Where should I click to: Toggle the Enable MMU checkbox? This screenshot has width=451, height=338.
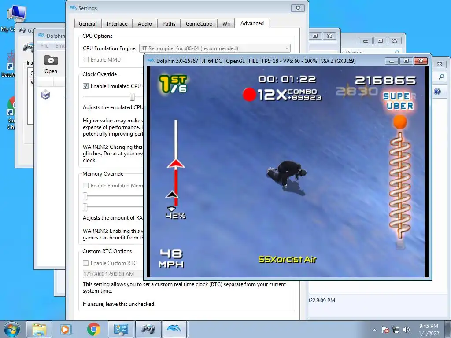pos(86,60)
